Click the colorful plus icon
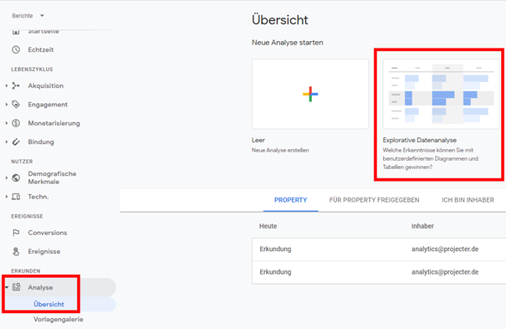Viewport: 506px width, 329px height. point(310,94)
